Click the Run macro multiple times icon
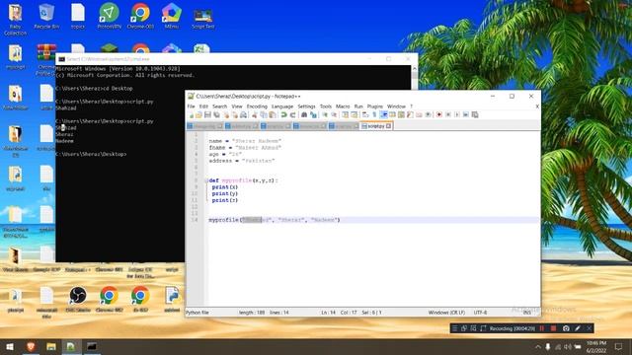 coord(466,114)
